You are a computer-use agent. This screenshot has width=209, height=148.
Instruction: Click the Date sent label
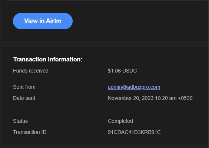tap(24, 98)
